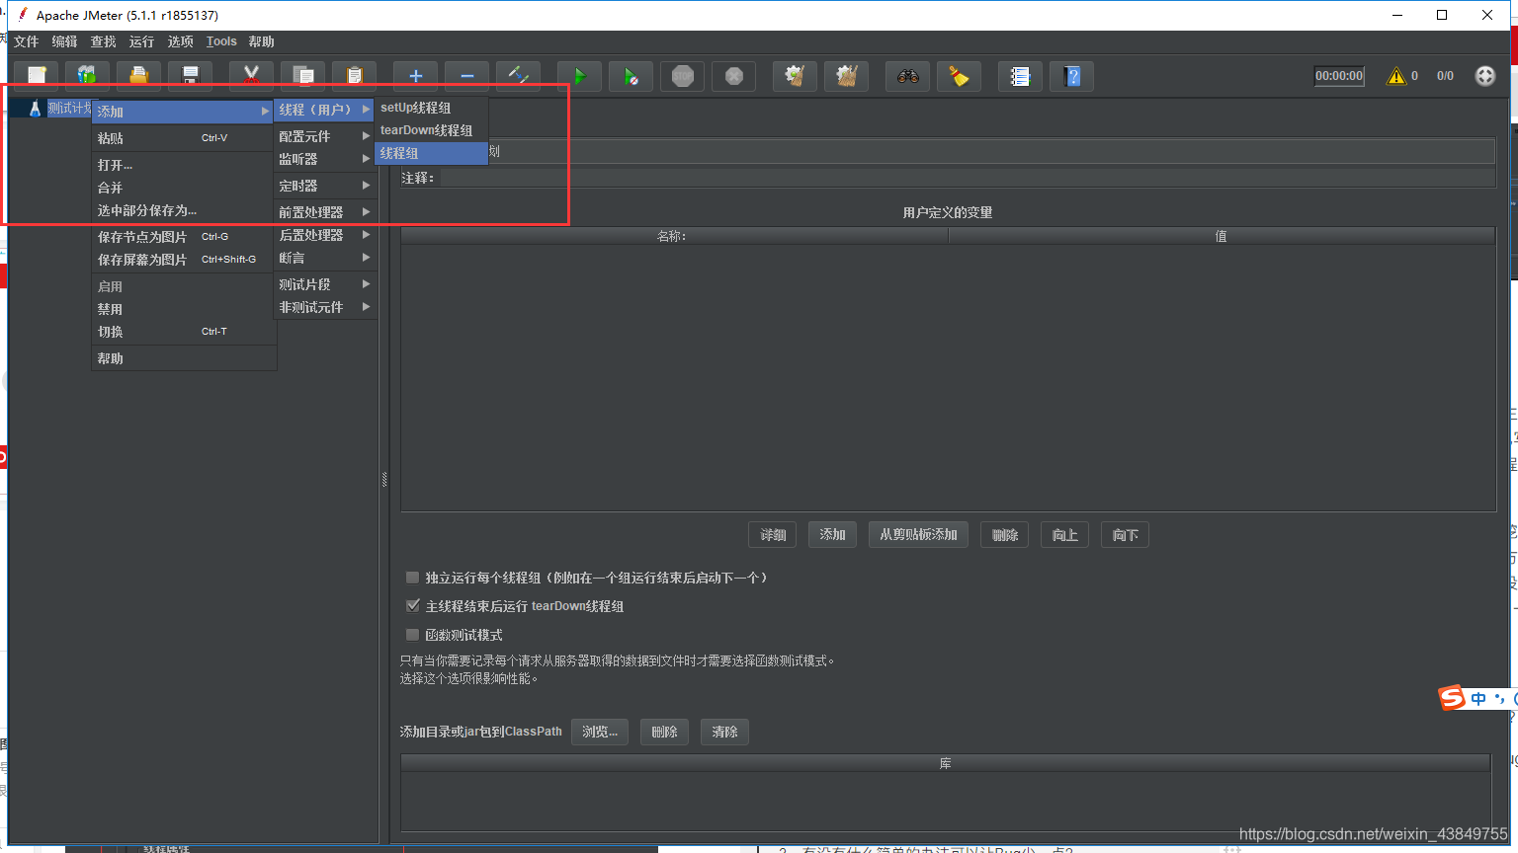This screenshot has width=1518, height=853.
Task: Expand 线程（用户） submenu
Action: [324, 110]
